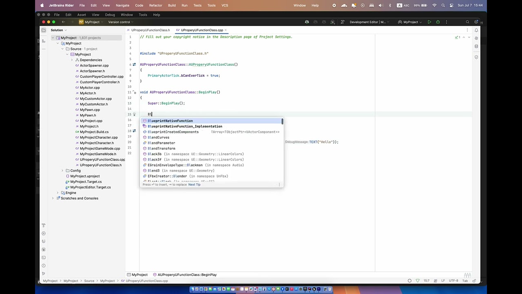Select BlueprintNativeFunction completion suggestion
The image size is (522, 294).
(x=211, y=121)
